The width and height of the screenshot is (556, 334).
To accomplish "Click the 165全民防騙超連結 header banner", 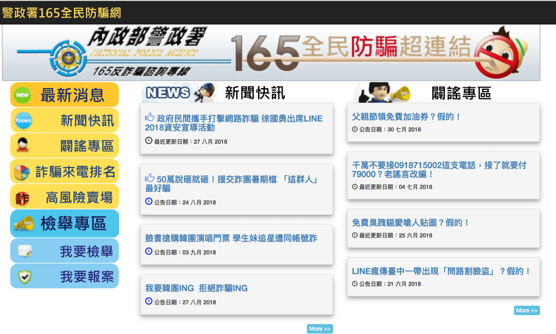I will (x=271, y=53).
